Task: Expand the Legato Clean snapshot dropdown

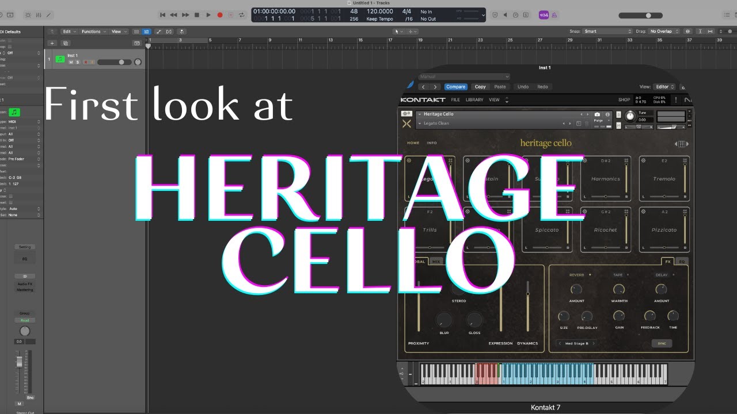Action: 419,124
